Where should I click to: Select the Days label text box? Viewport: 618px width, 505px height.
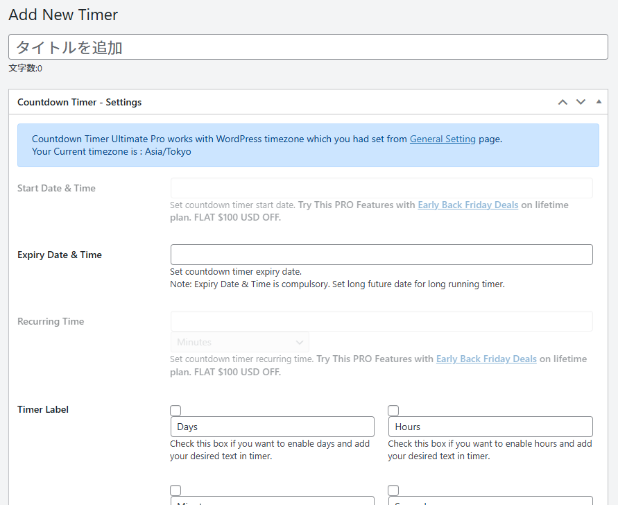pos(272,426)
